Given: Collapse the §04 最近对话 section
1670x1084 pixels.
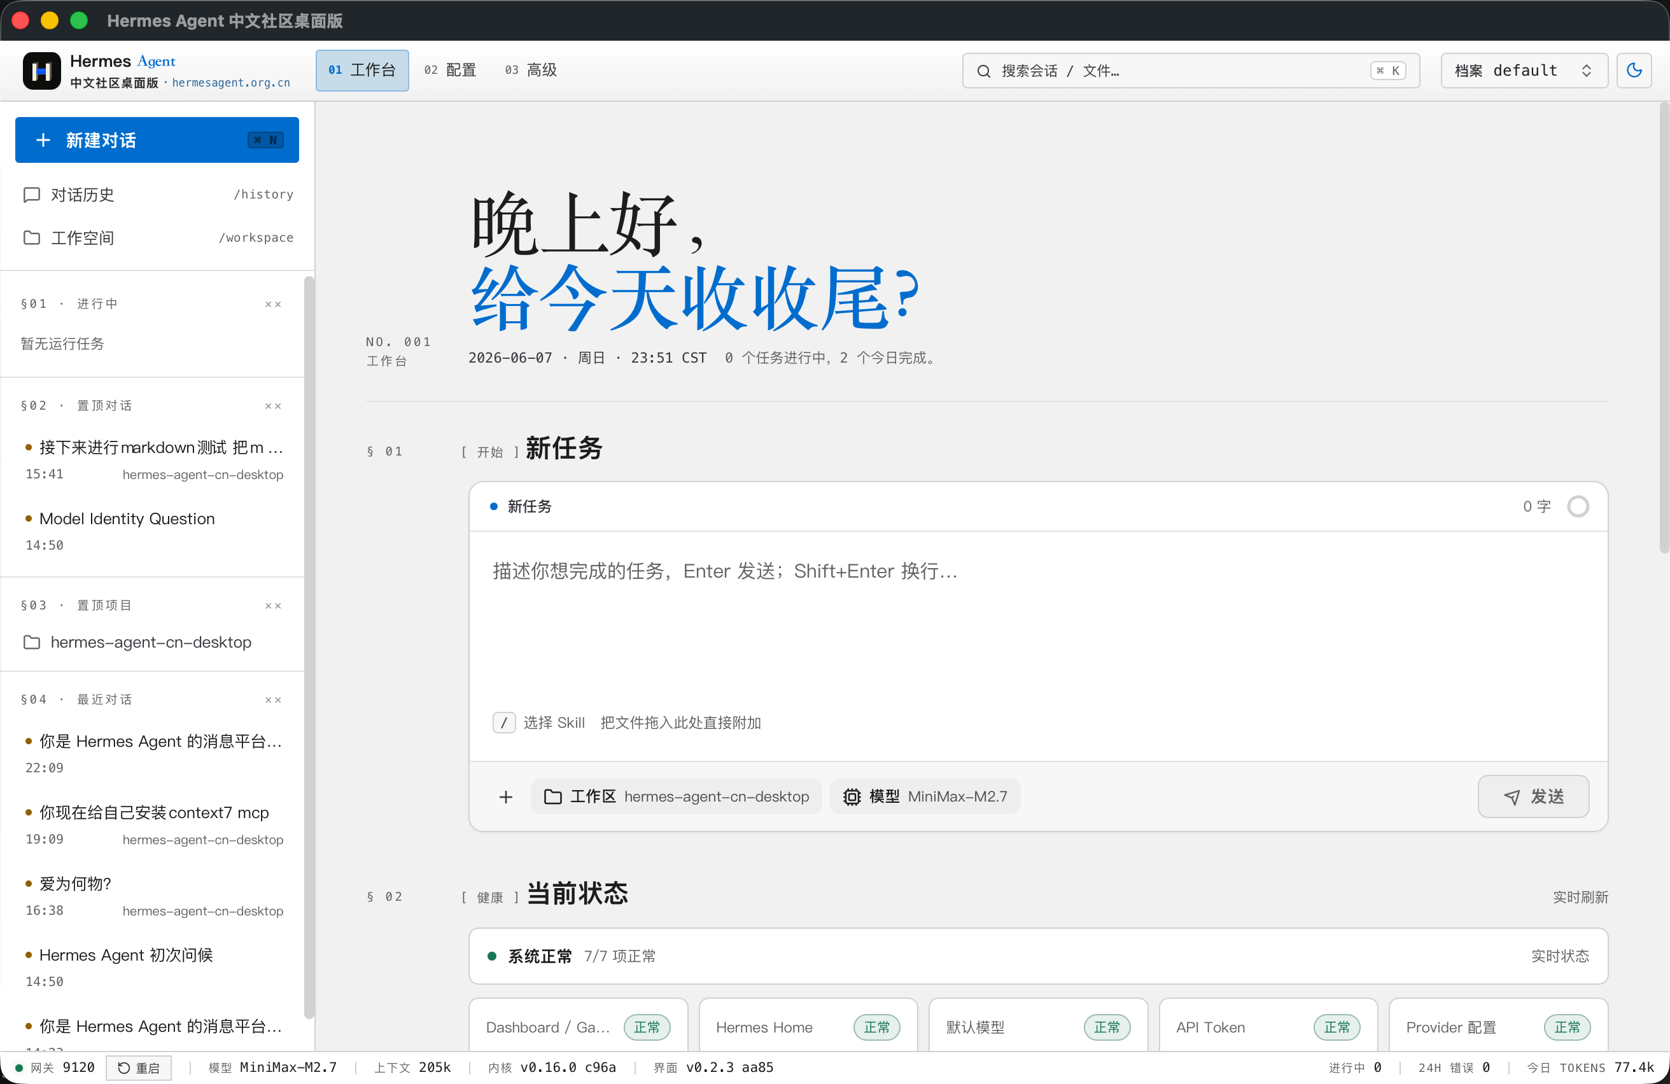Looking at the screenshot, I should (x=273, y=700).
